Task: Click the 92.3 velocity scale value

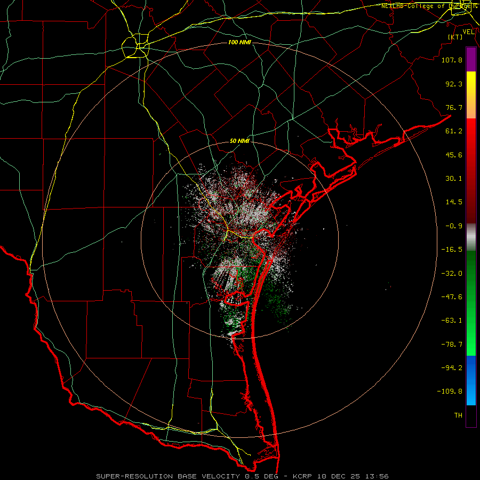Action: click(x=454, y=84)
